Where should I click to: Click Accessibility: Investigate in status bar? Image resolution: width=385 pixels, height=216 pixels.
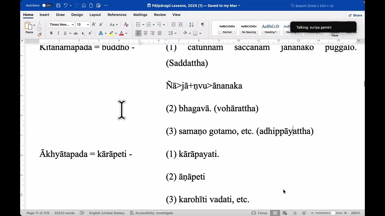151,213
